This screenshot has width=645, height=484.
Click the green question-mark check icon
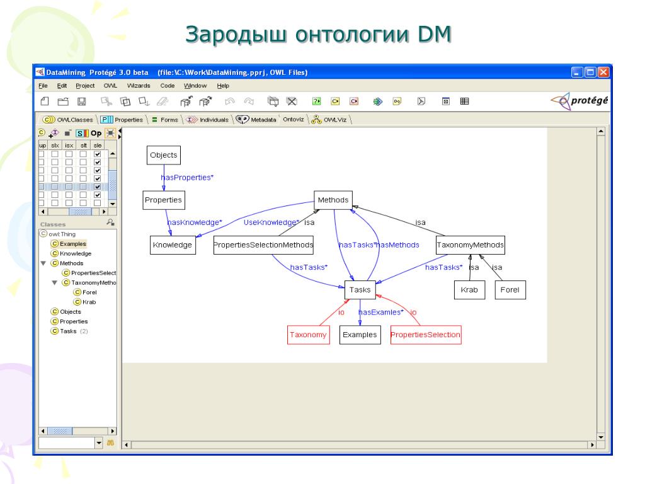[x=316, y=101]
